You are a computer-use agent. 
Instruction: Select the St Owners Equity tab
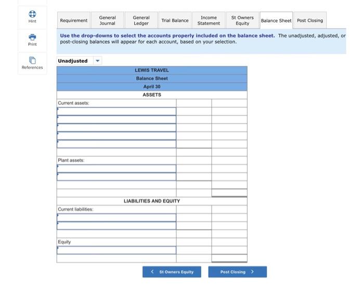click(242, 20)
